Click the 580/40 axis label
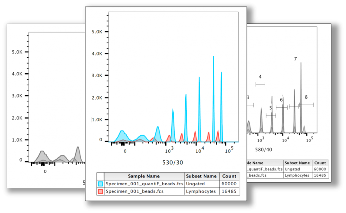The width and height of the screenshot is (346, 213). (x=263, y=150)
